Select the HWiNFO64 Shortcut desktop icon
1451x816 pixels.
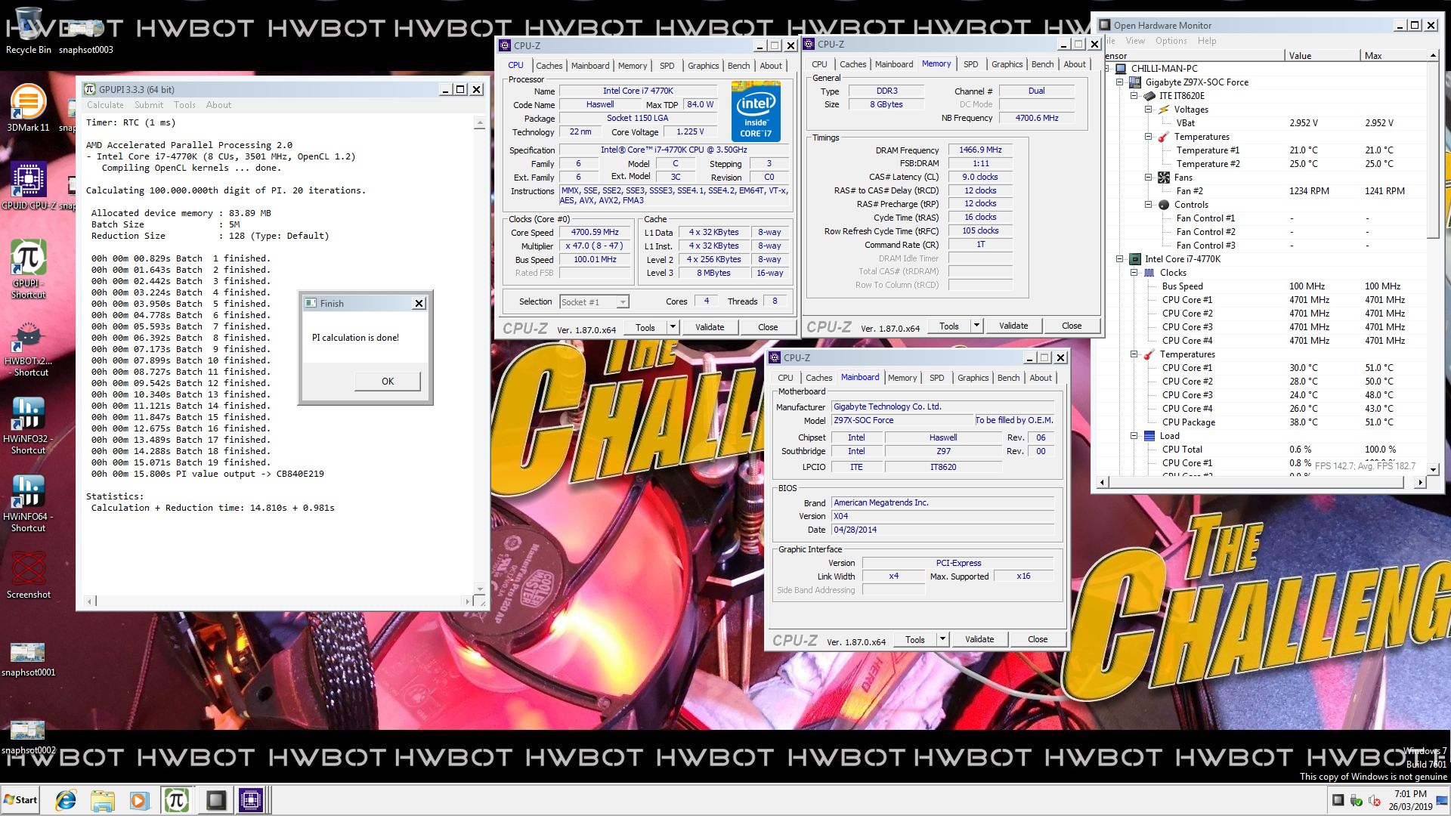[28, 502]
